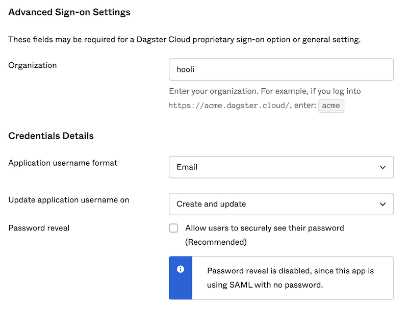Enable the password reveal checkbox
Viewport: 408px width, 309px height.
click(173, 228)
